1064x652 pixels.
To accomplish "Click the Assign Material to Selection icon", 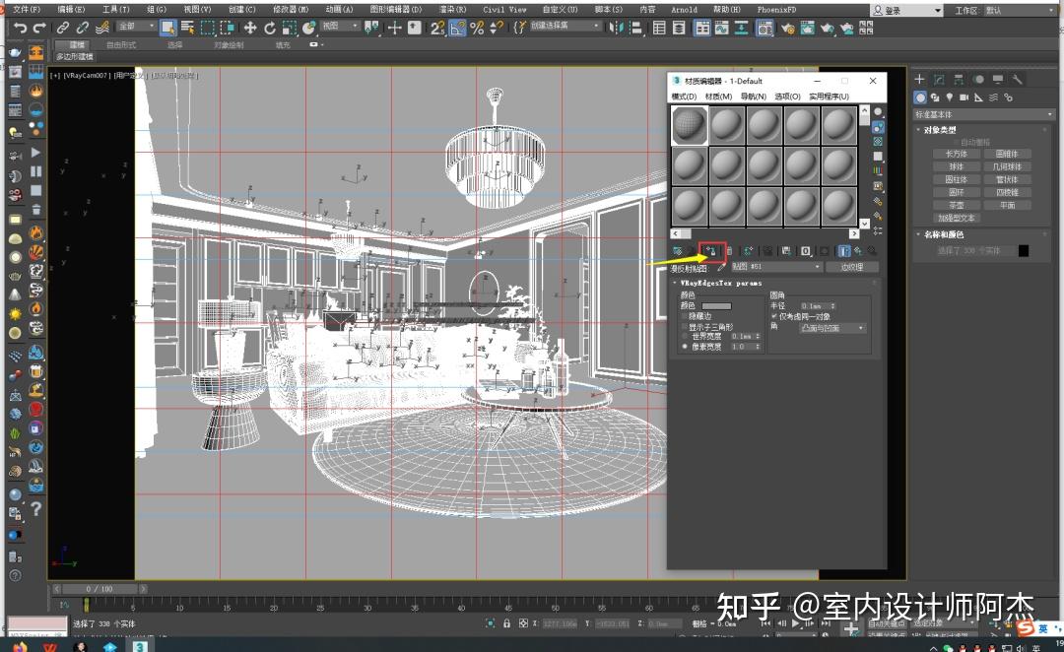I will [709, 252].
